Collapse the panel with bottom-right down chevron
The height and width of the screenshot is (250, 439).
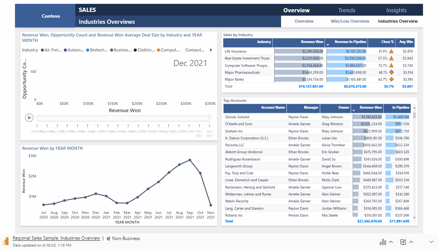pyautogui.click(x=431, y=242)
